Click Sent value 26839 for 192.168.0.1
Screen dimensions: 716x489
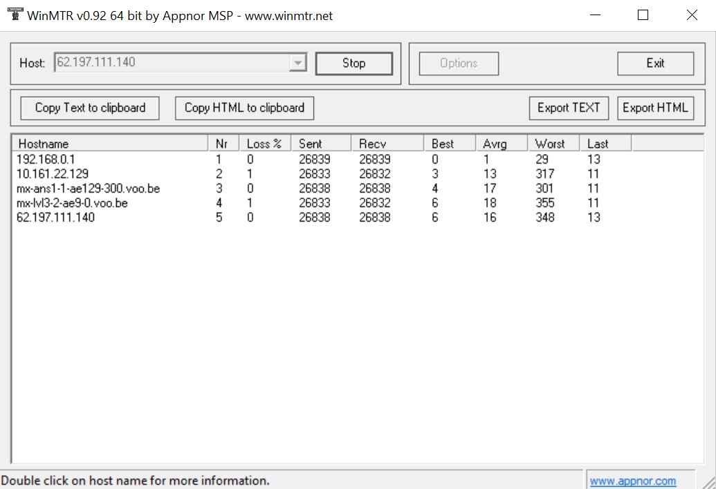pos(315,159)
